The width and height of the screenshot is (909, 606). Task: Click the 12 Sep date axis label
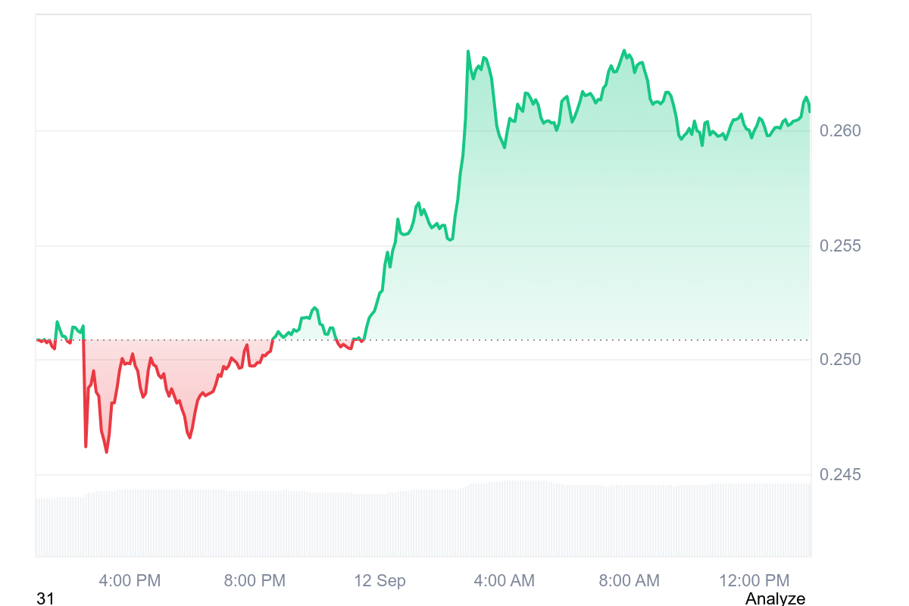[380, 581]
